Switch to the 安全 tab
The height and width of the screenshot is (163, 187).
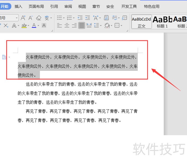click(110, 7)
